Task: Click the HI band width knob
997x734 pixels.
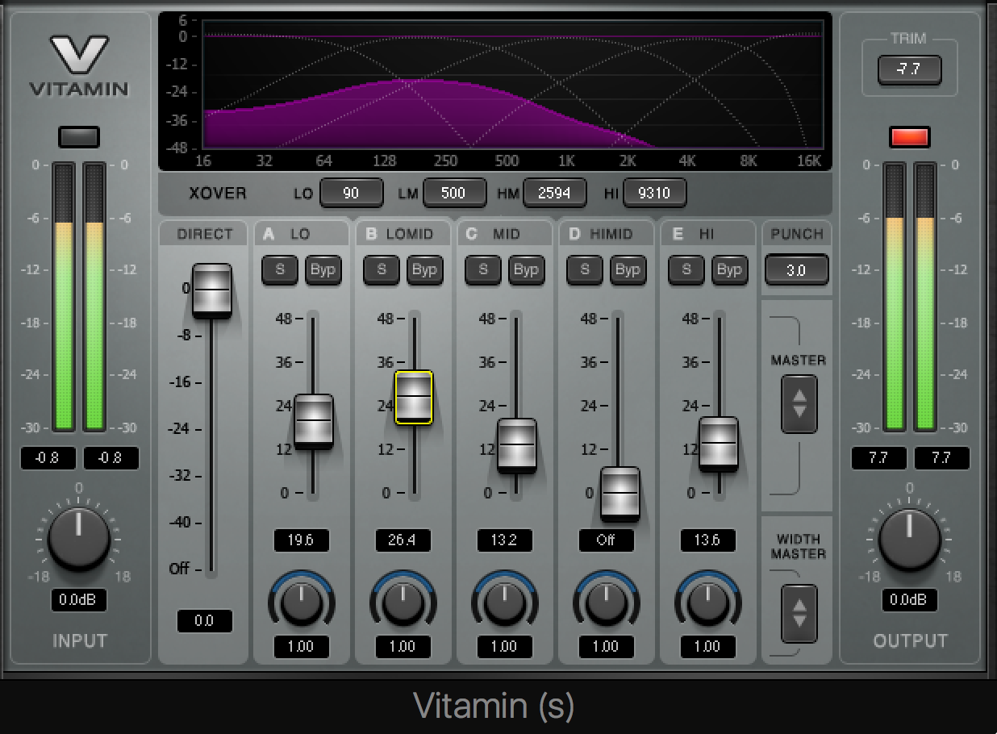Action: (707, 601)
